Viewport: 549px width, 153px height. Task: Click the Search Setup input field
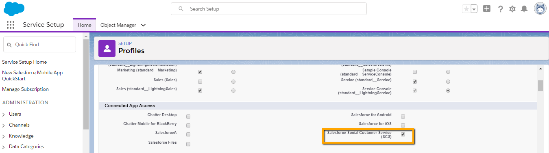pyautogui.click(x=269, y=9)
